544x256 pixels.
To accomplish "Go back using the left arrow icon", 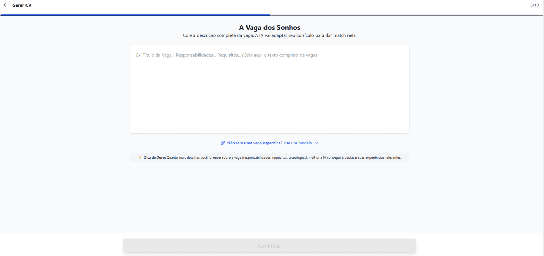I will click(5, 5).
